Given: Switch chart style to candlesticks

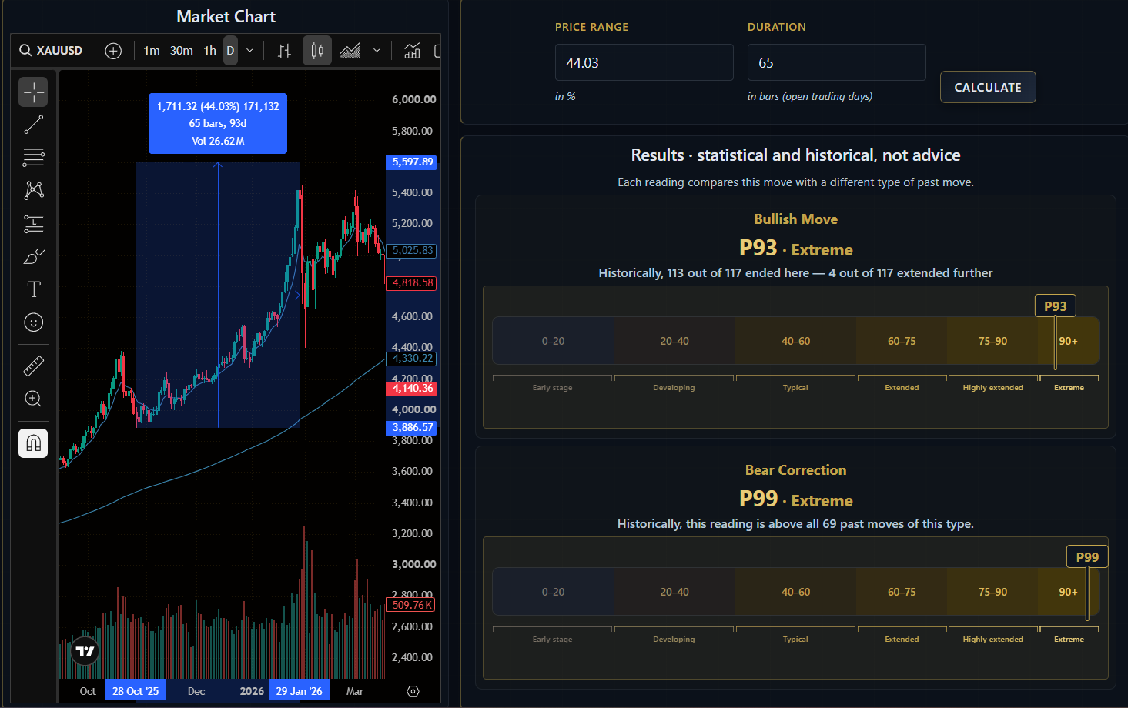Looking at the screenshot, I should pos(316,51).
